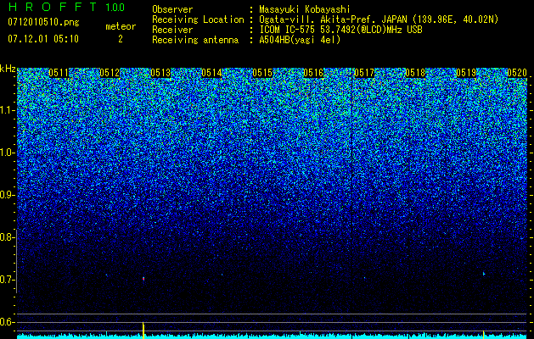
Task: Click the HROFFT title text
Action: click(53, 7)
